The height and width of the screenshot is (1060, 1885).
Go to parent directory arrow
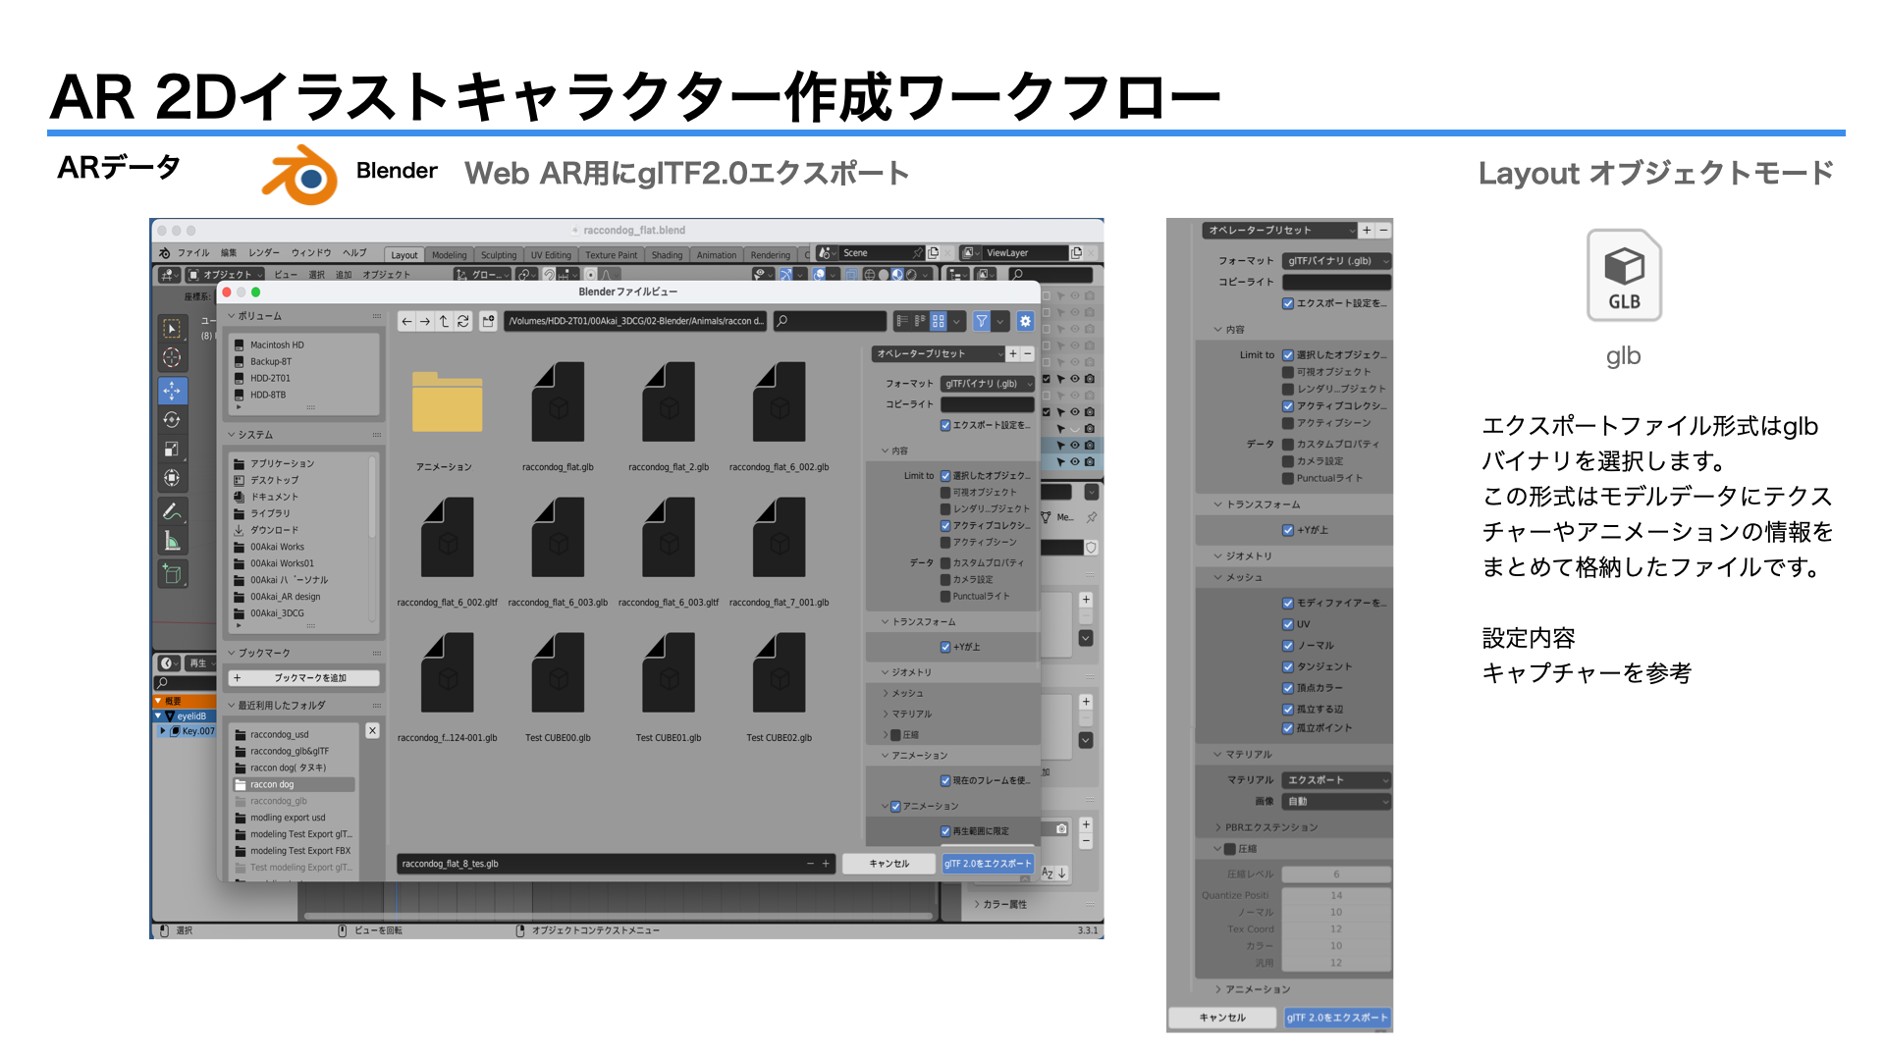click(444, 321)
